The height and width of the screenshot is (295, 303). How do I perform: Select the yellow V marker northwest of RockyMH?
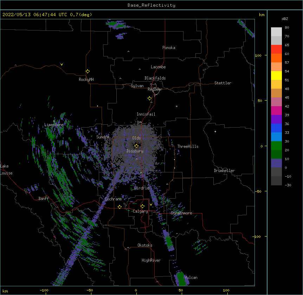(x=62, y=64)
